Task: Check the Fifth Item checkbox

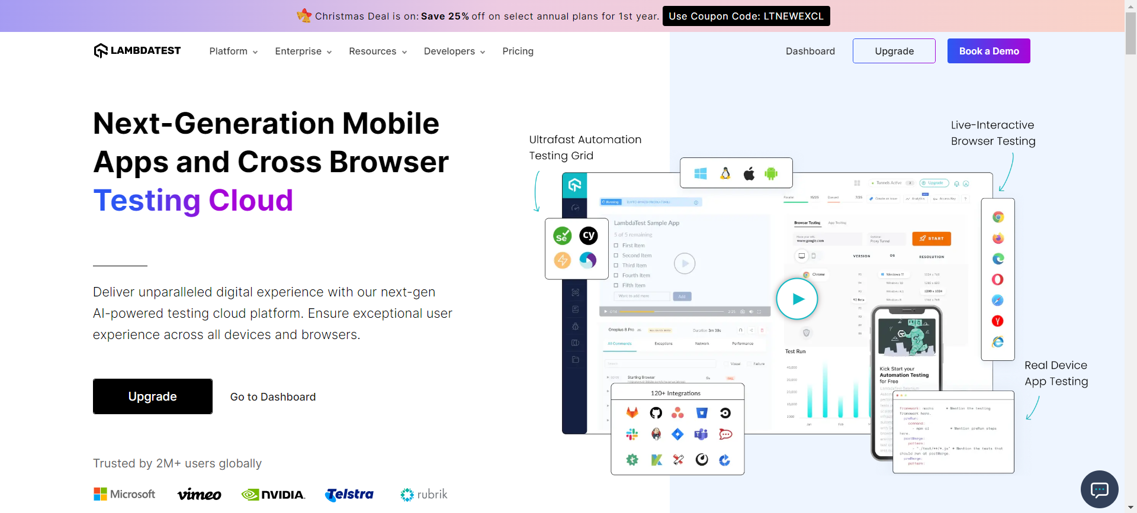Action: (616, 285)
